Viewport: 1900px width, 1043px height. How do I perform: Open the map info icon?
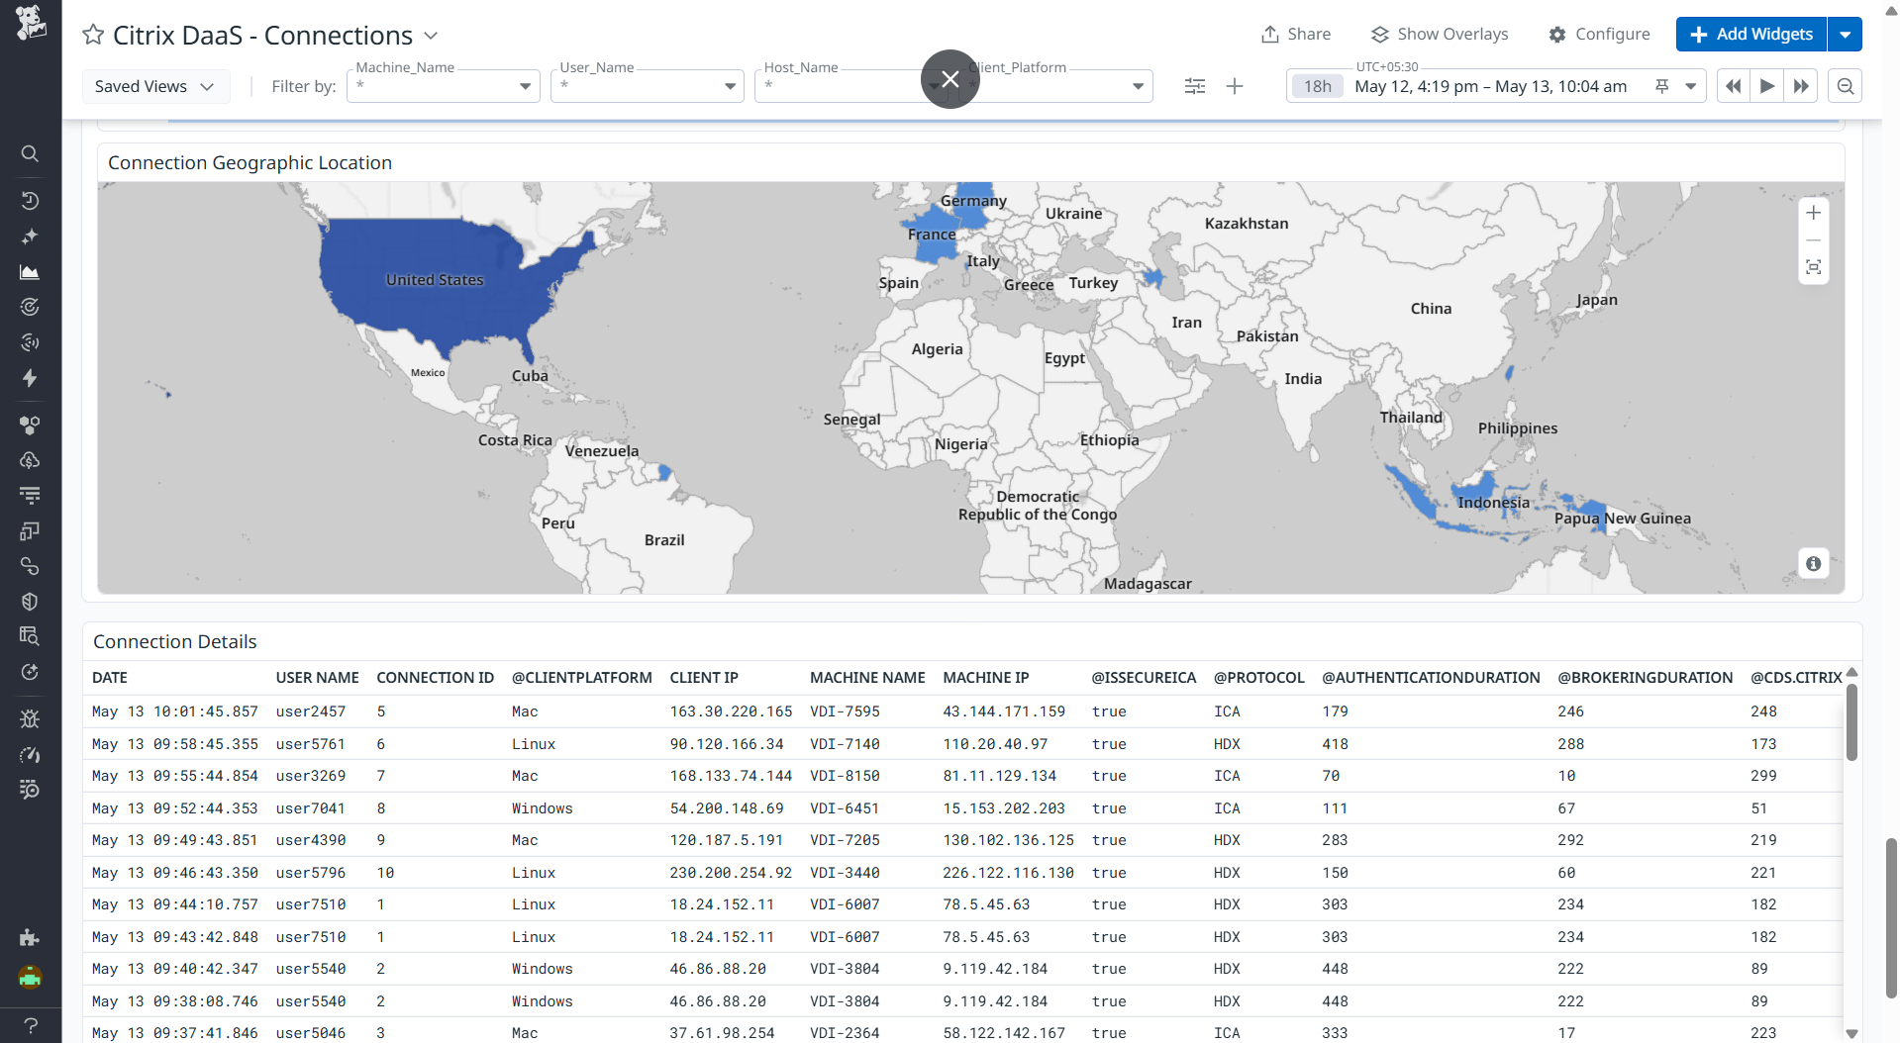click(x=1813, y=563)
